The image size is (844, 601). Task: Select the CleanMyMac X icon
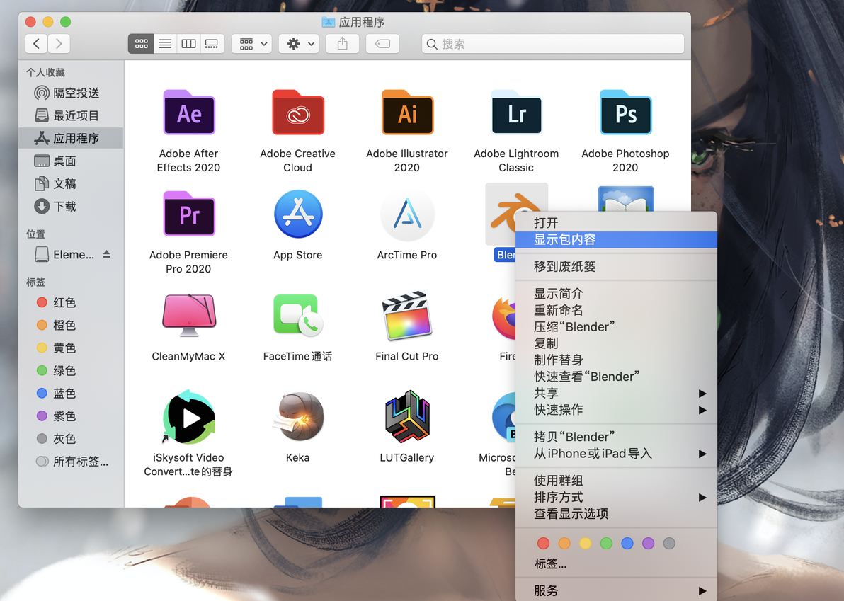tap(189, 315)
